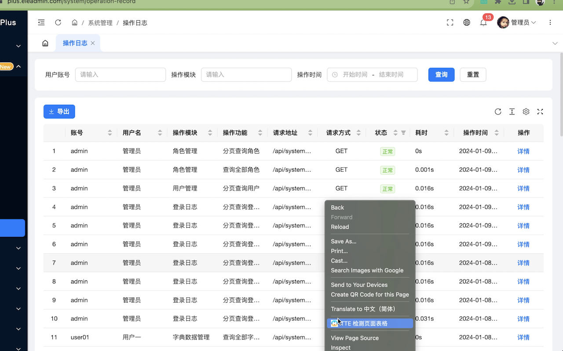Open the notifications bell showing 13 alerts

click(x=483, y=22)
